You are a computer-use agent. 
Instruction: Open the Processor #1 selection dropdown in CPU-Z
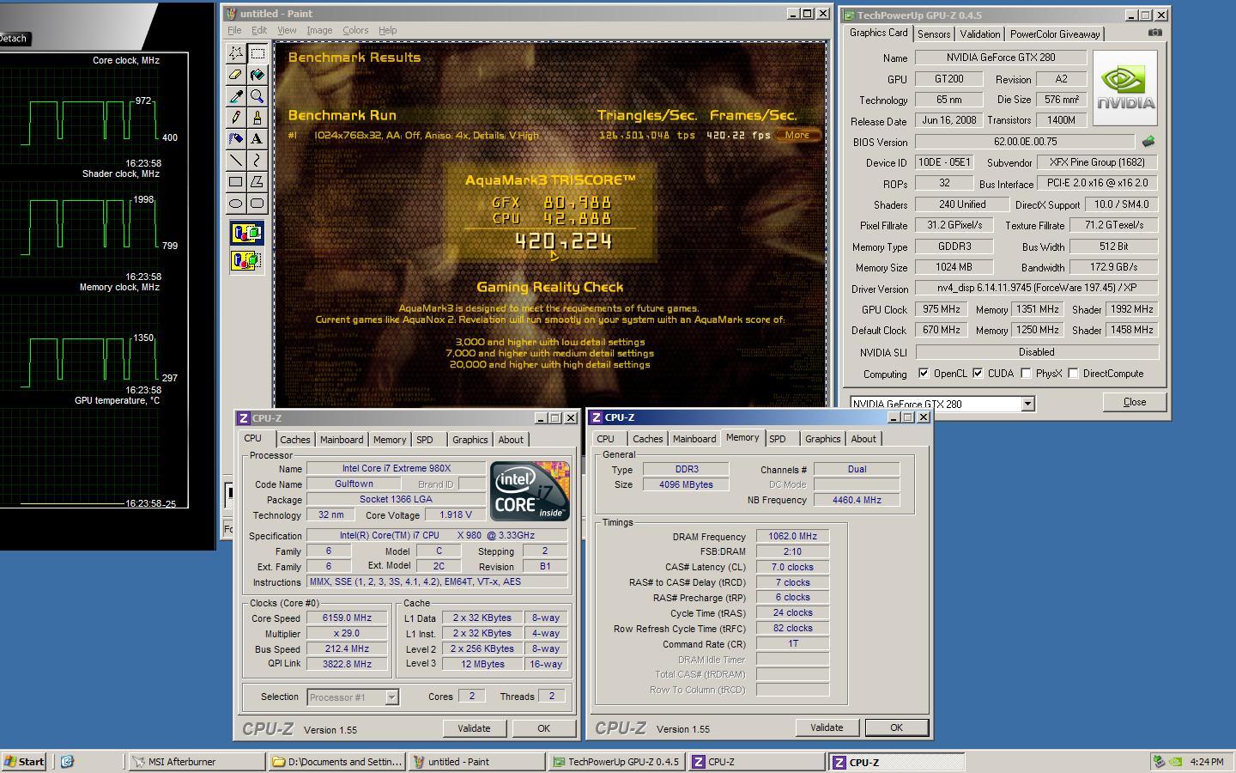tap(391, 697)
